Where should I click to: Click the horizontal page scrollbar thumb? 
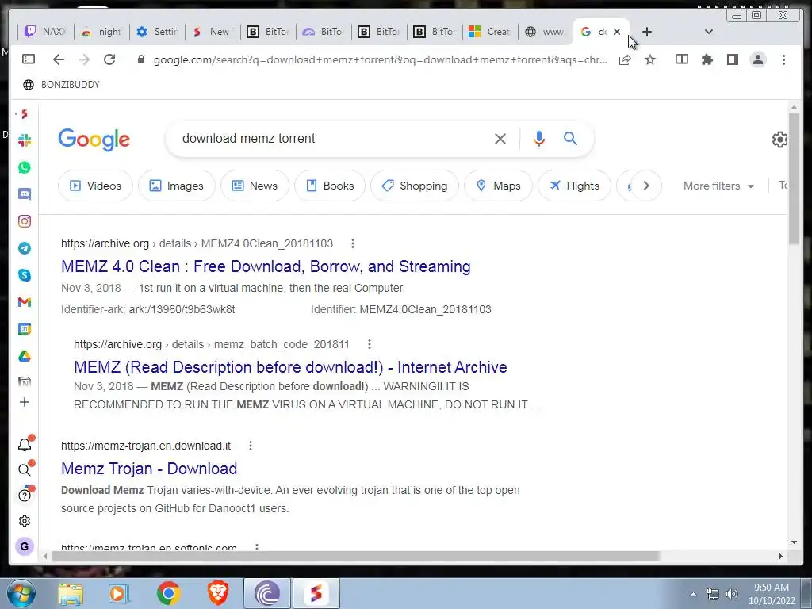click(356, 556)
